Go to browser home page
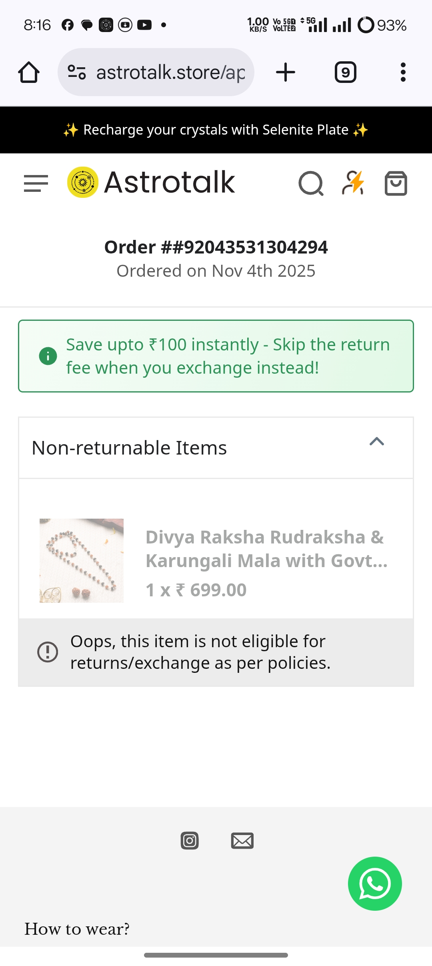 29,72
